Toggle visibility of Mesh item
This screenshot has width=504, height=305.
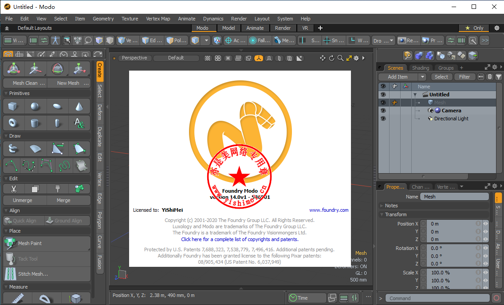383,103
